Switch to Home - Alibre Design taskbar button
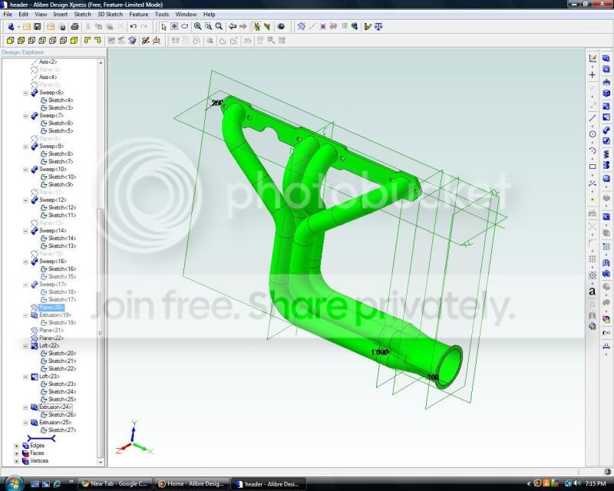Screen dimensions: 614x491 (191, 484)
